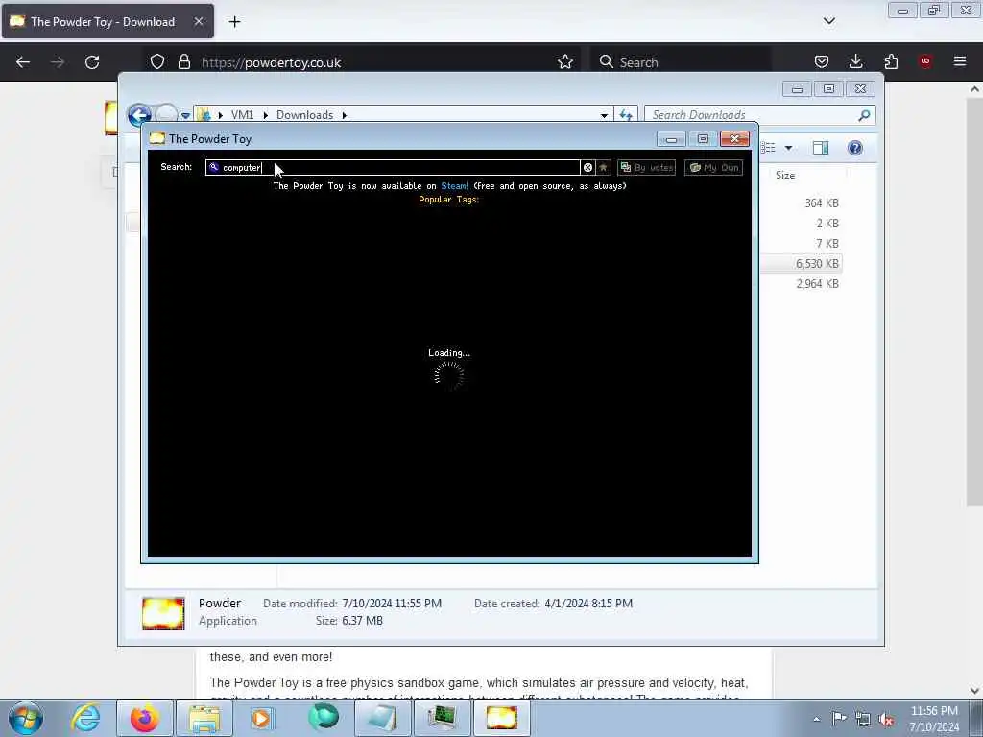This screenshot has width=983, height=737.
Task: Click the taskbar clock 11:56 PM
Action: (934, 711)
